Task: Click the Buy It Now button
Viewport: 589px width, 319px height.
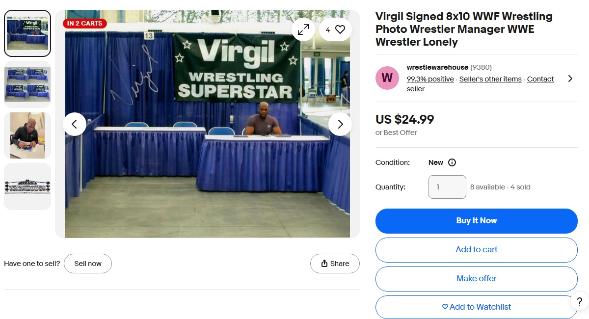Action: point(477,221)
